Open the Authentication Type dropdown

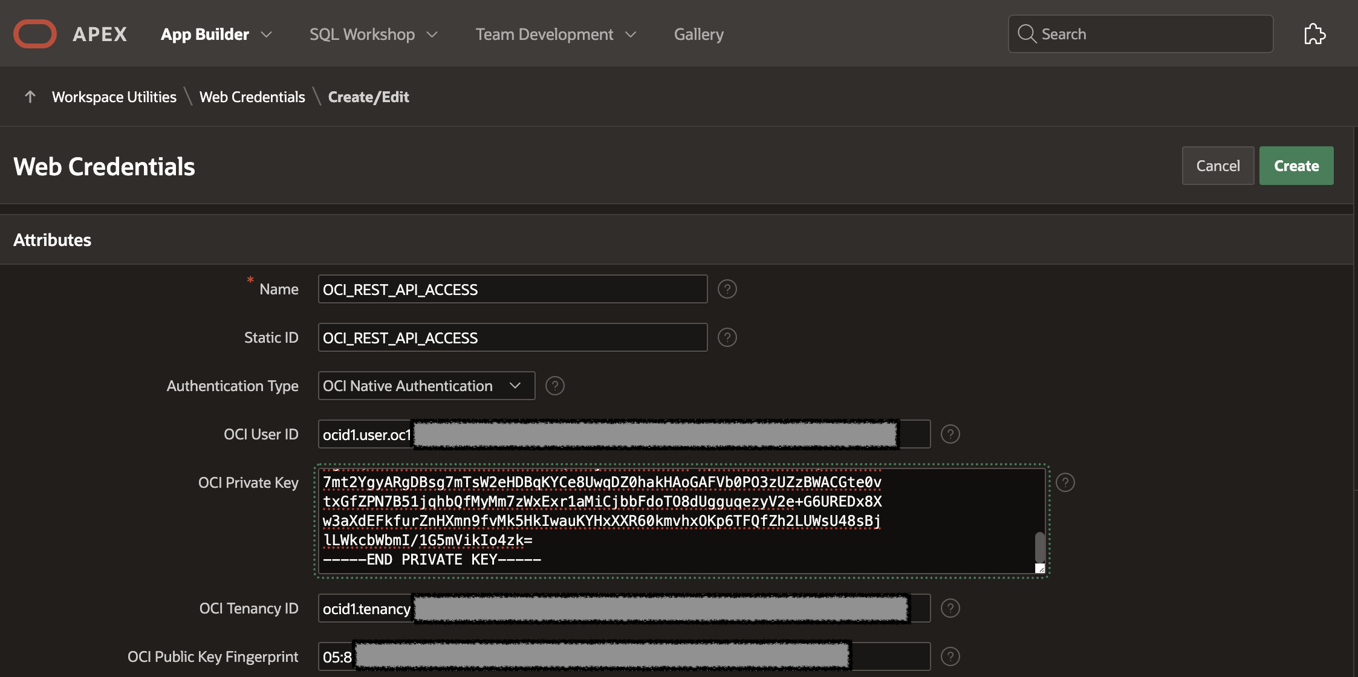515,385
